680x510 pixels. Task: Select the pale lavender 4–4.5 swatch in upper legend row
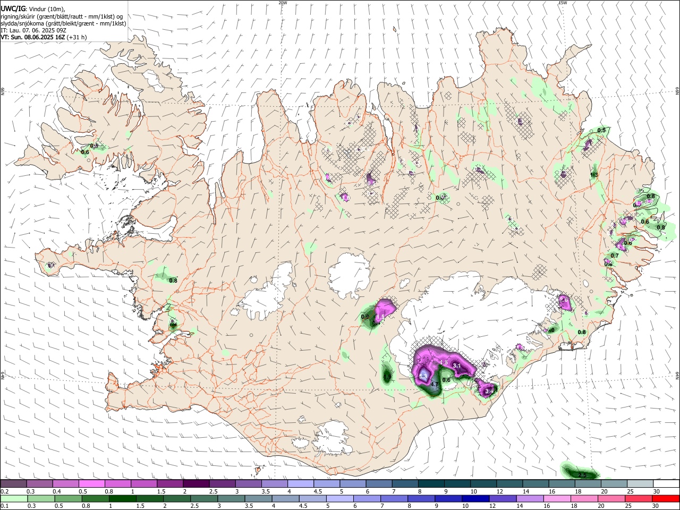click(x=301, y=483)
